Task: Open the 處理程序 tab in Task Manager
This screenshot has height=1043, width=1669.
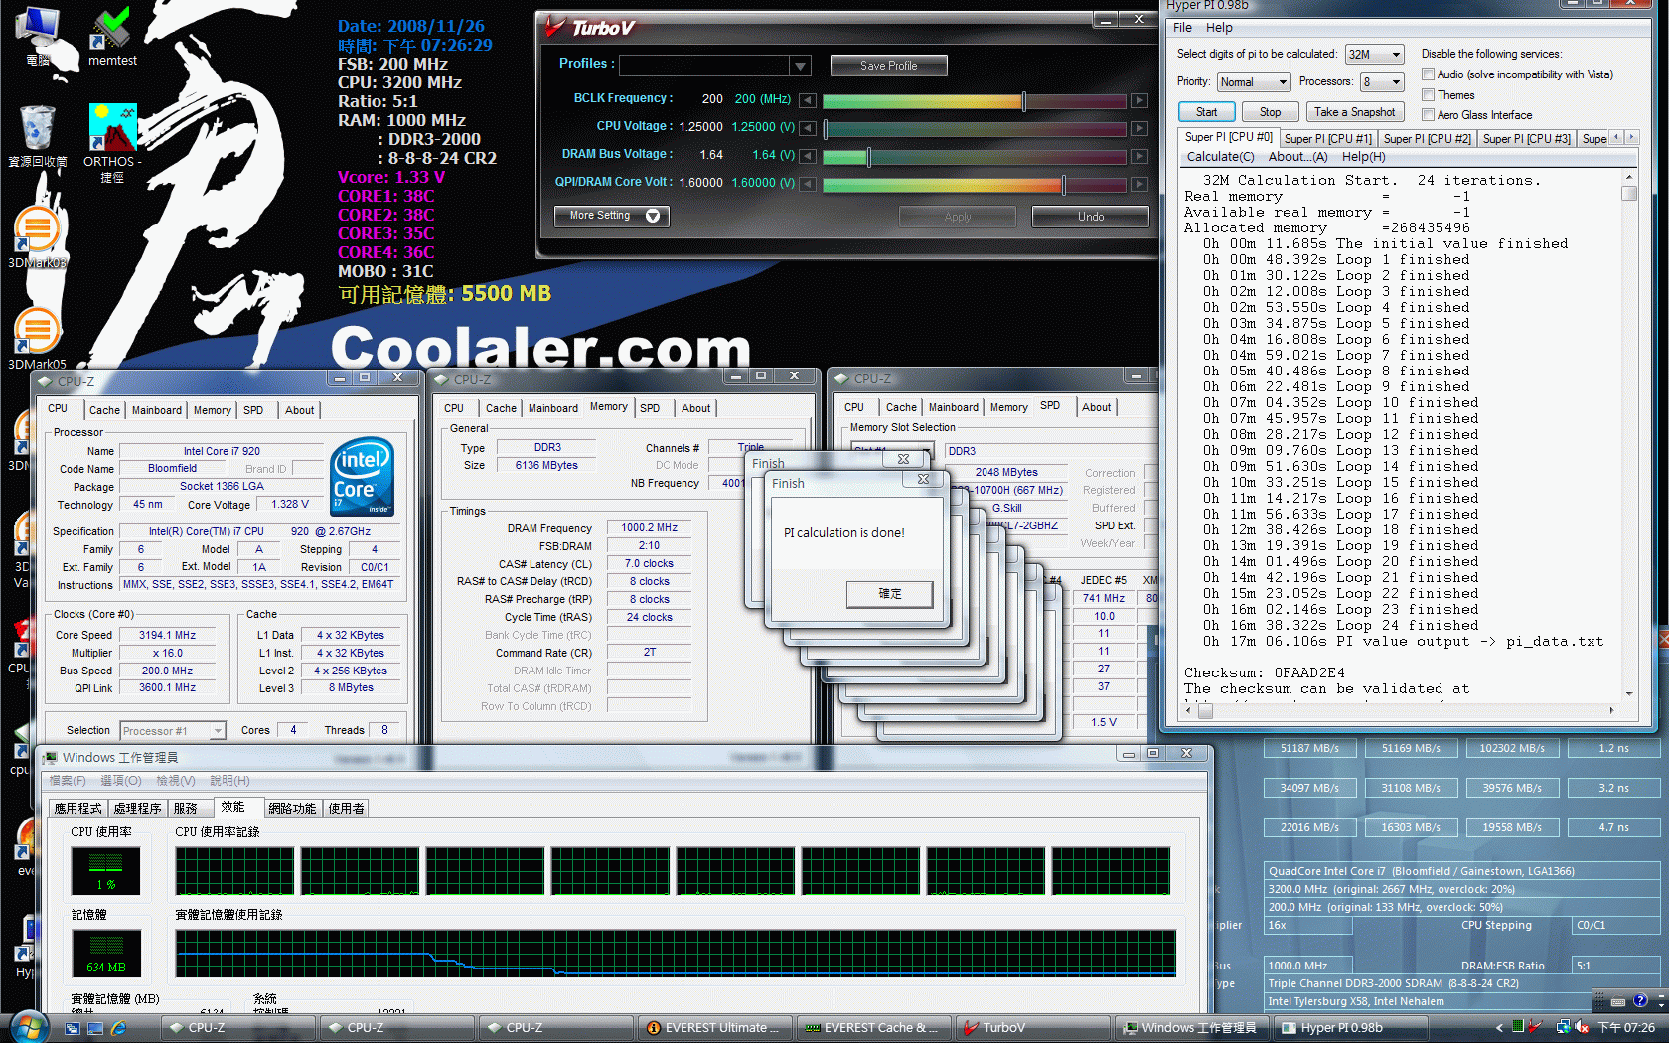Action: tap(137, 808)
